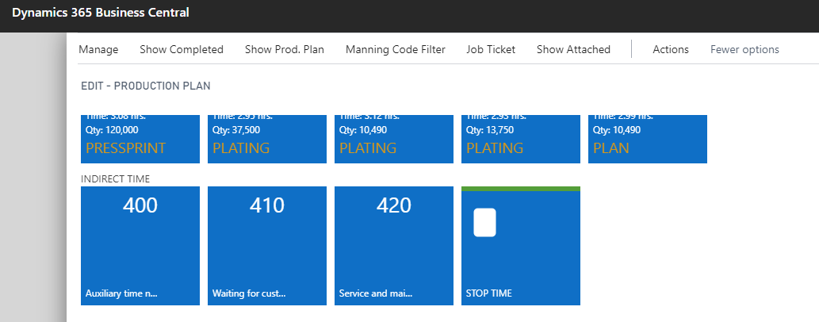The height and width of the screenshot is (322, 819).
Task: Open indirect time tile 420
Action: (394, 246)
